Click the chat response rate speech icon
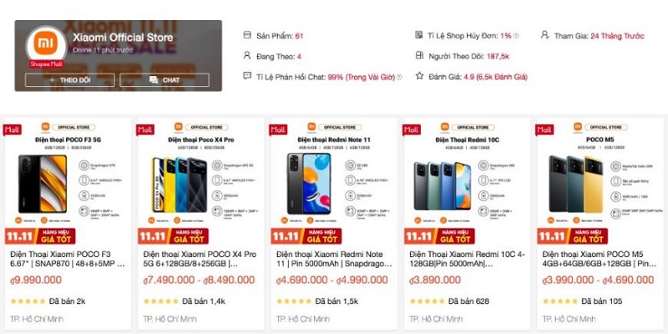This screenshot has width=668, height=334. [246, 76]
